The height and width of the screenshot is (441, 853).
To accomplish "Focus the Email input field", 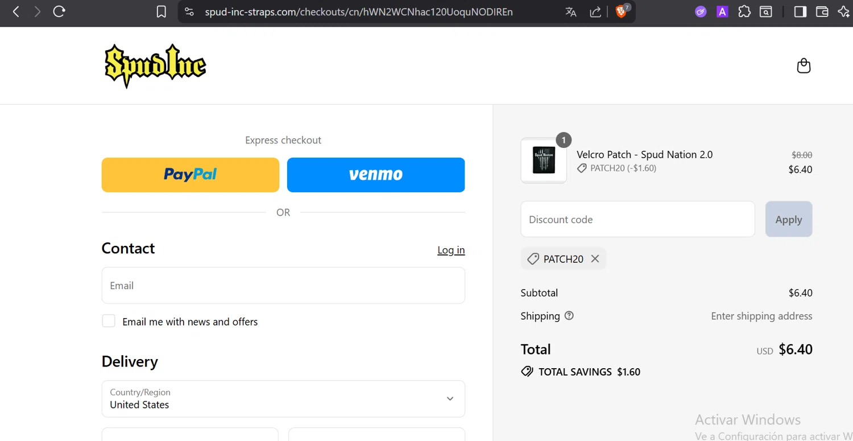I will coord(283,286).
